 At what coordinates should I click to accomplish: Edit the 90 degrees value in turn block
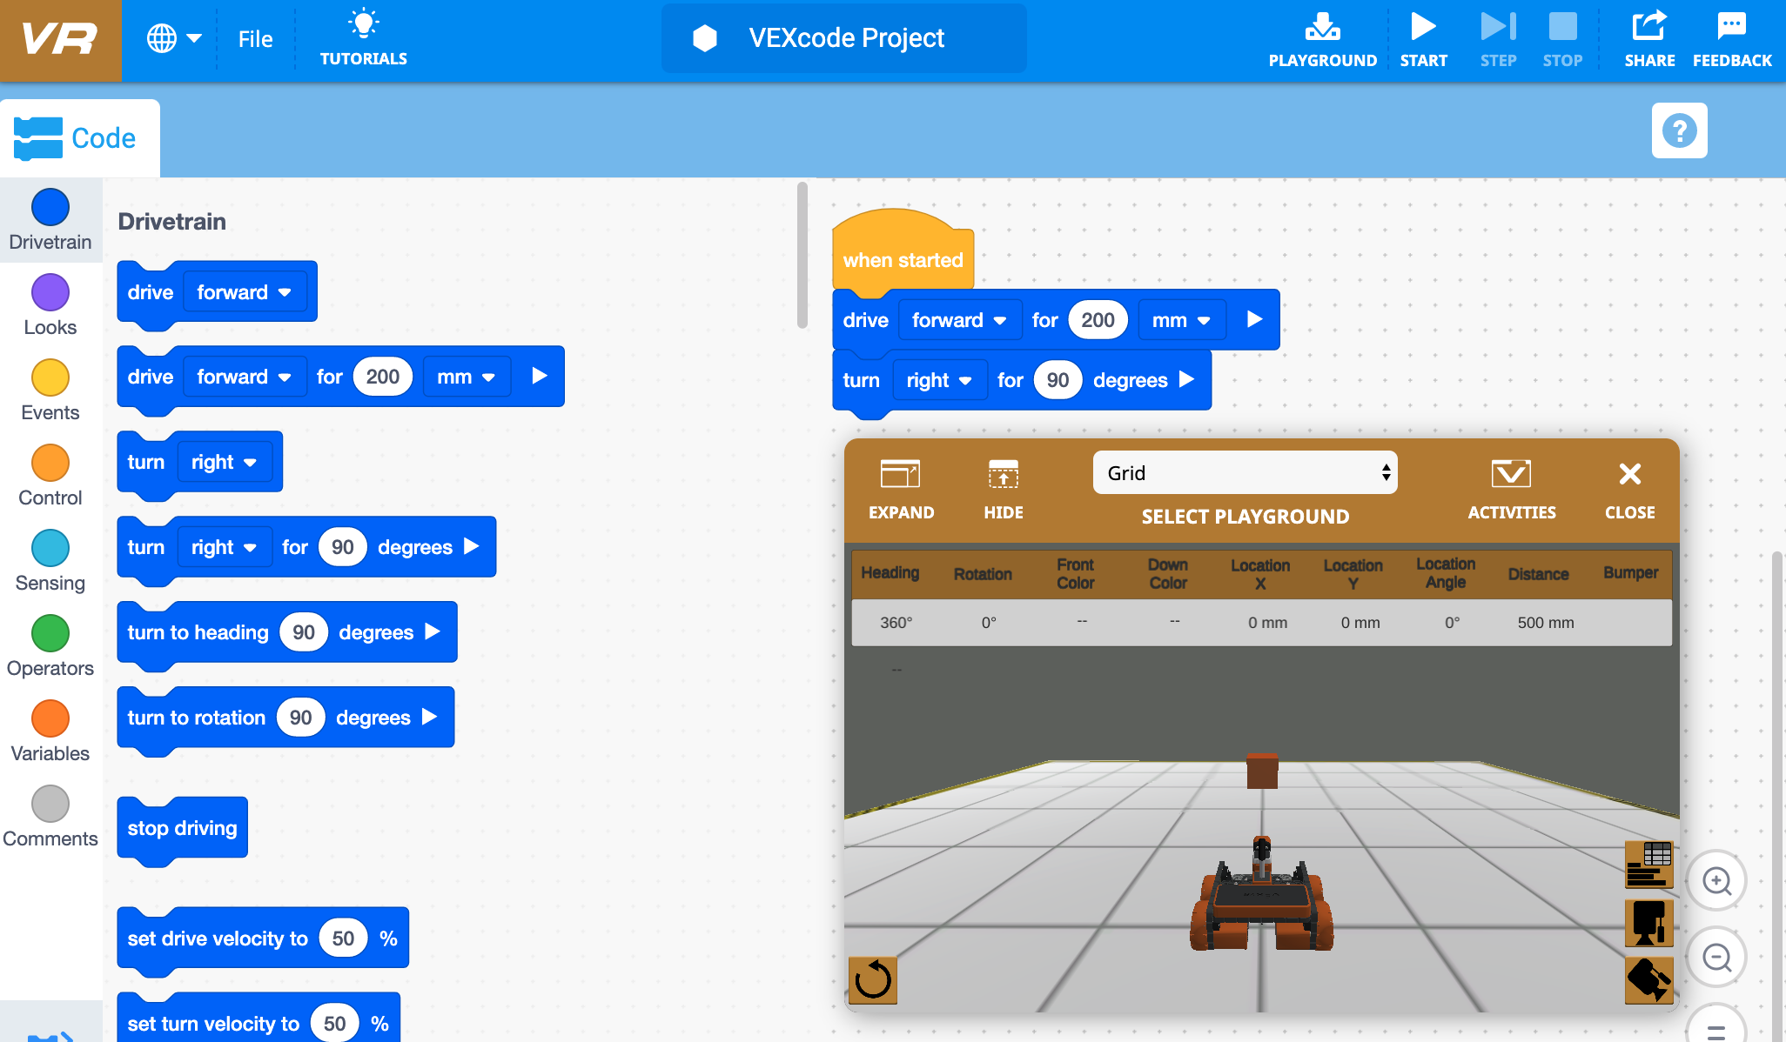[x=1057, y=380]
